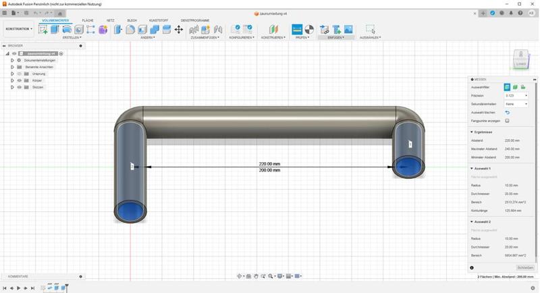Collapse the Ergebnisse section
This screenshot has height=293, width=540.
(472, 132)
